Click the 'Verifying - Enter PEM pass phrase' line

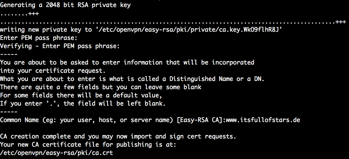pyautogui.click(x=60, y=46)
